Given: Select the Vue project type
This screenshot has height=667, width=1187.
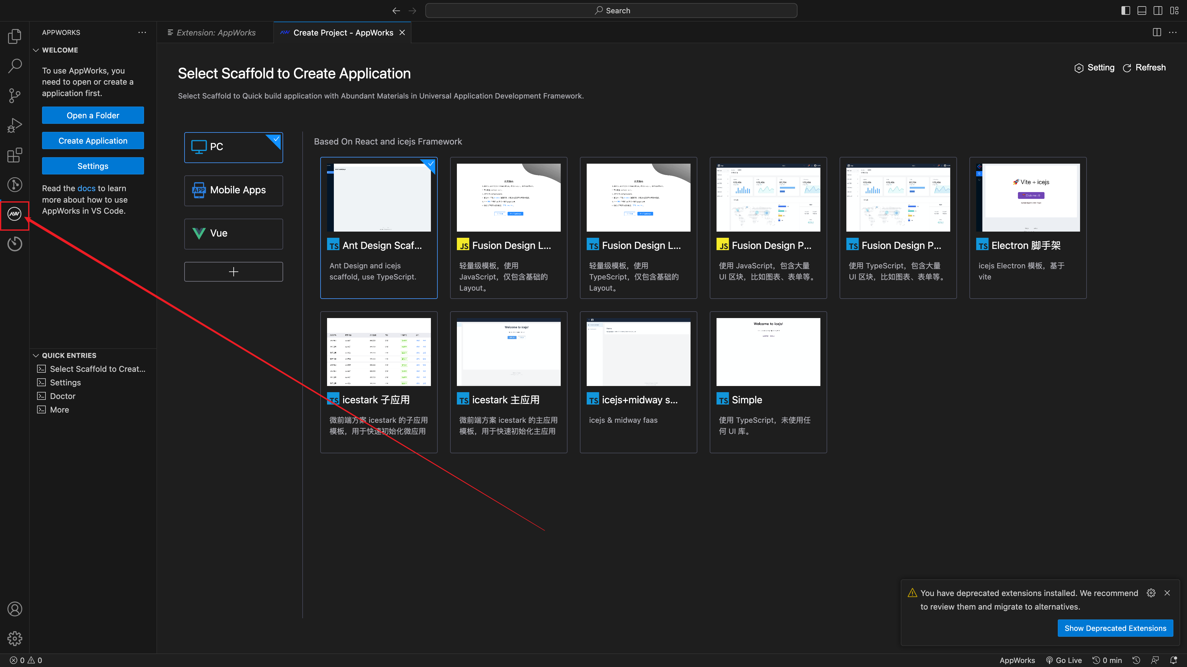Looking at the screenshot, I should pos(233,233).
